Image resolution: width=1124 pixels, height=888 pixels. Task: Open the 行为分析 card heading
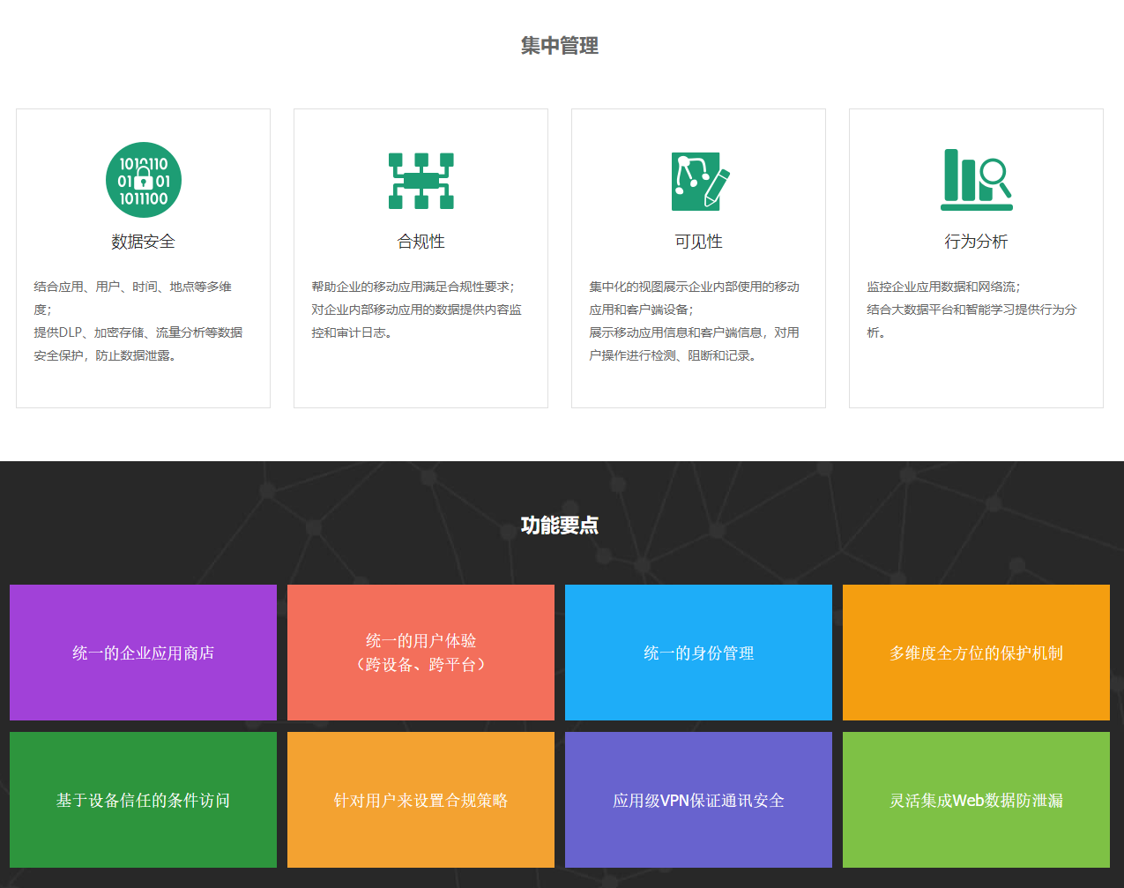point(976,242)
